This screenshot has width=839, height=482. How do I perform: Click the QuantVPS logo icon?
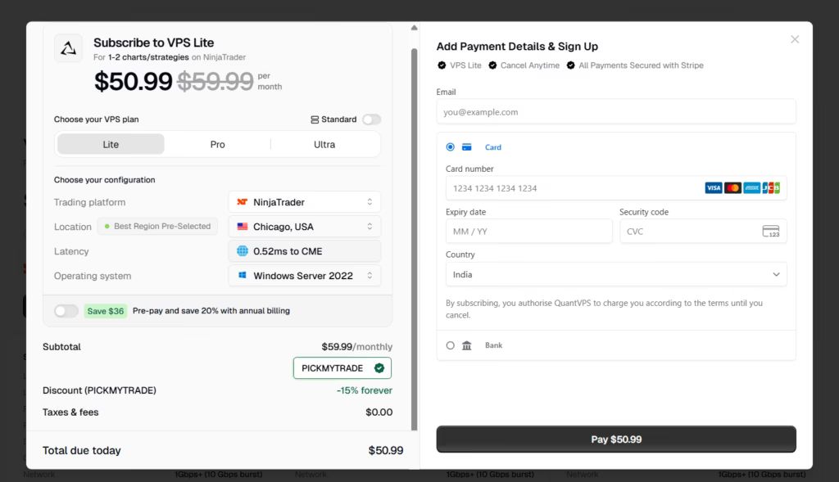click(x=68, y=48)
